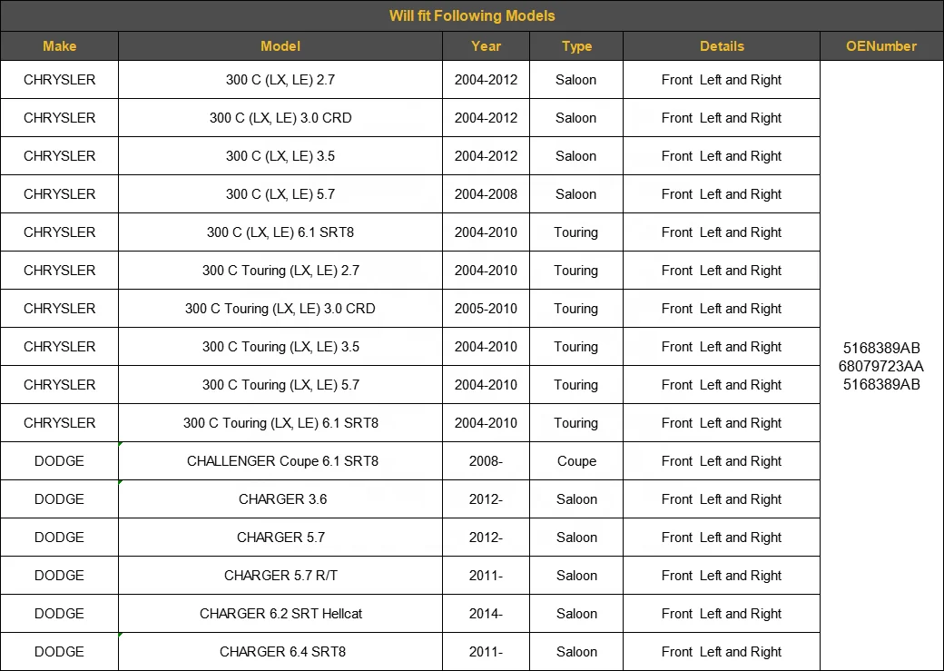Select the Make column header
The height and width of the screenshot is (671, 944).
(59, 46)
